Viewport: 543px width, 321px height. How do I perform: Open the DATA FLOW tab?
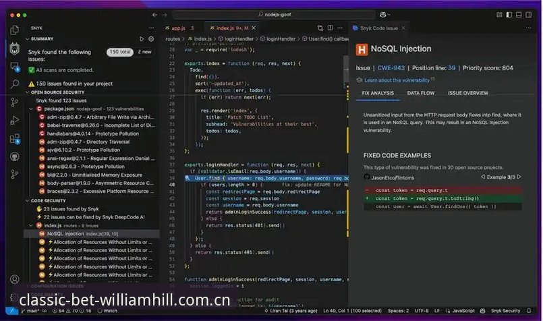click(421, 93)
